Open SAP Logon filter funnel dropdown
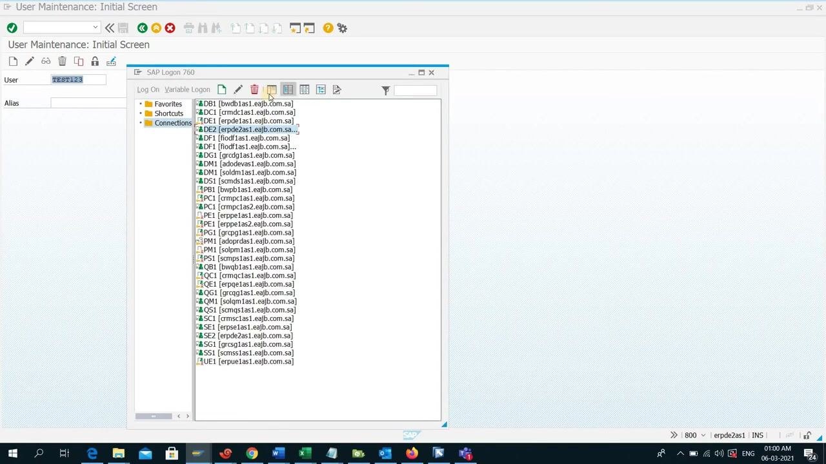The image size is (826, 464). pyautogui.click(x=386, y=90)
